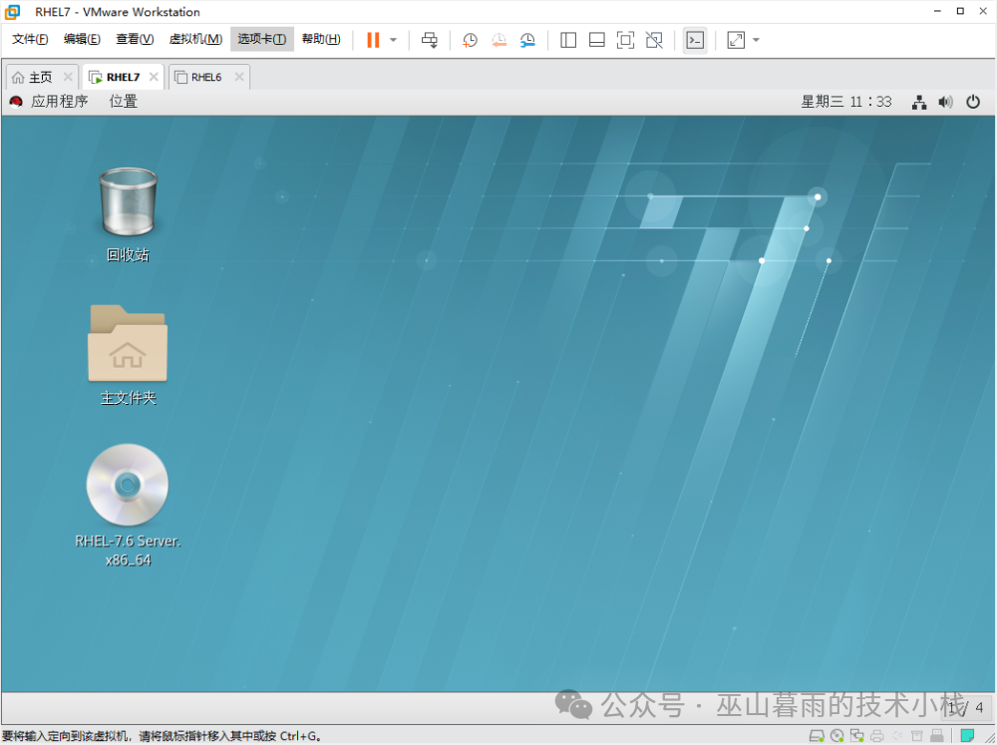997x745 pixels.
Task: Expand the guest sound menu arrow
Action: tap(944, 101)
